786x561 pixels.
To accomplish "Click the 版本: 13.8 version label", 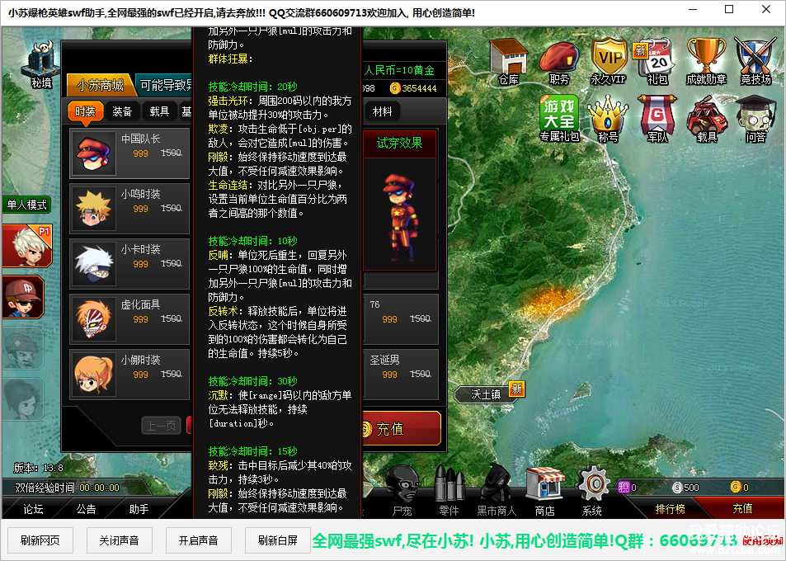I will 39,468.
